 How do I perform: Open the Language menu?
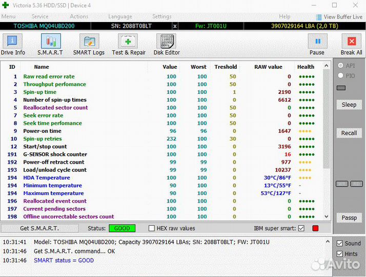(x=120, y=16)
